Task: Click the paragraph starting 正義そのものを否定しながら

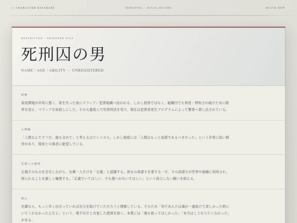Action: coord(125,175)
